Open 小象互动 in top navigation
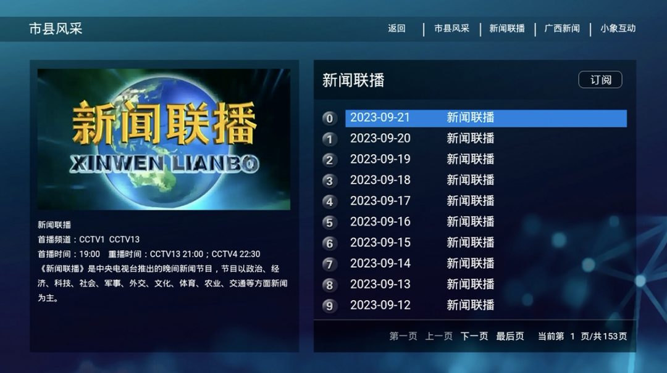Screen dimensions: 667x373 pos(618,28)
